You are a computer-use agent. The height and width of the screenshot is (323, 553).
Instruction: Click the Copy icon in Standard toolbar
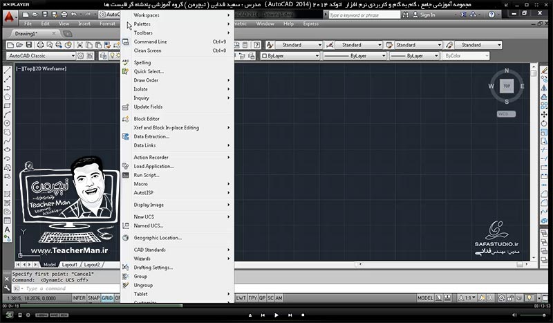click(x=89, y=45)
